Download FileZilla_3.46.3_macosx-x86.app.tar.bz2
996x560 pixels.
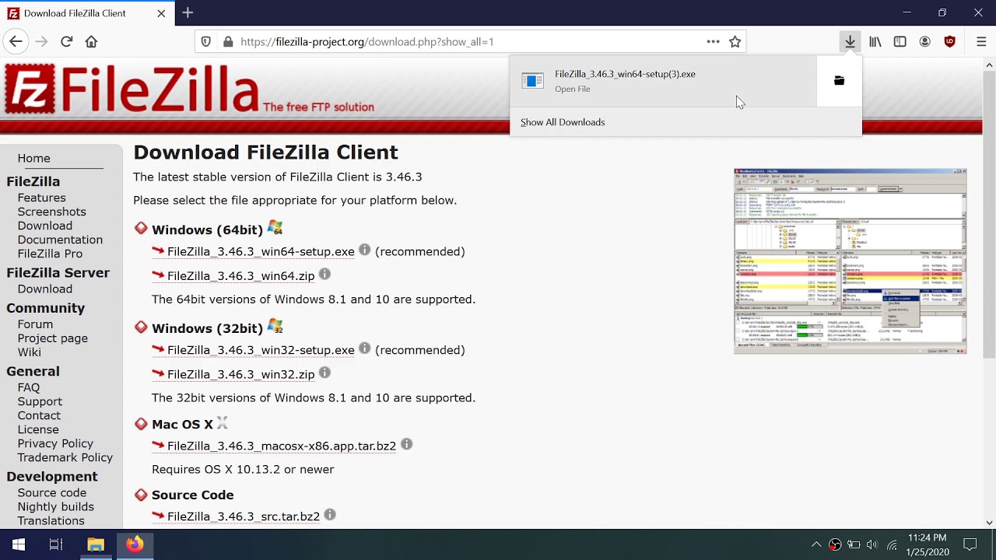(282, 446)
